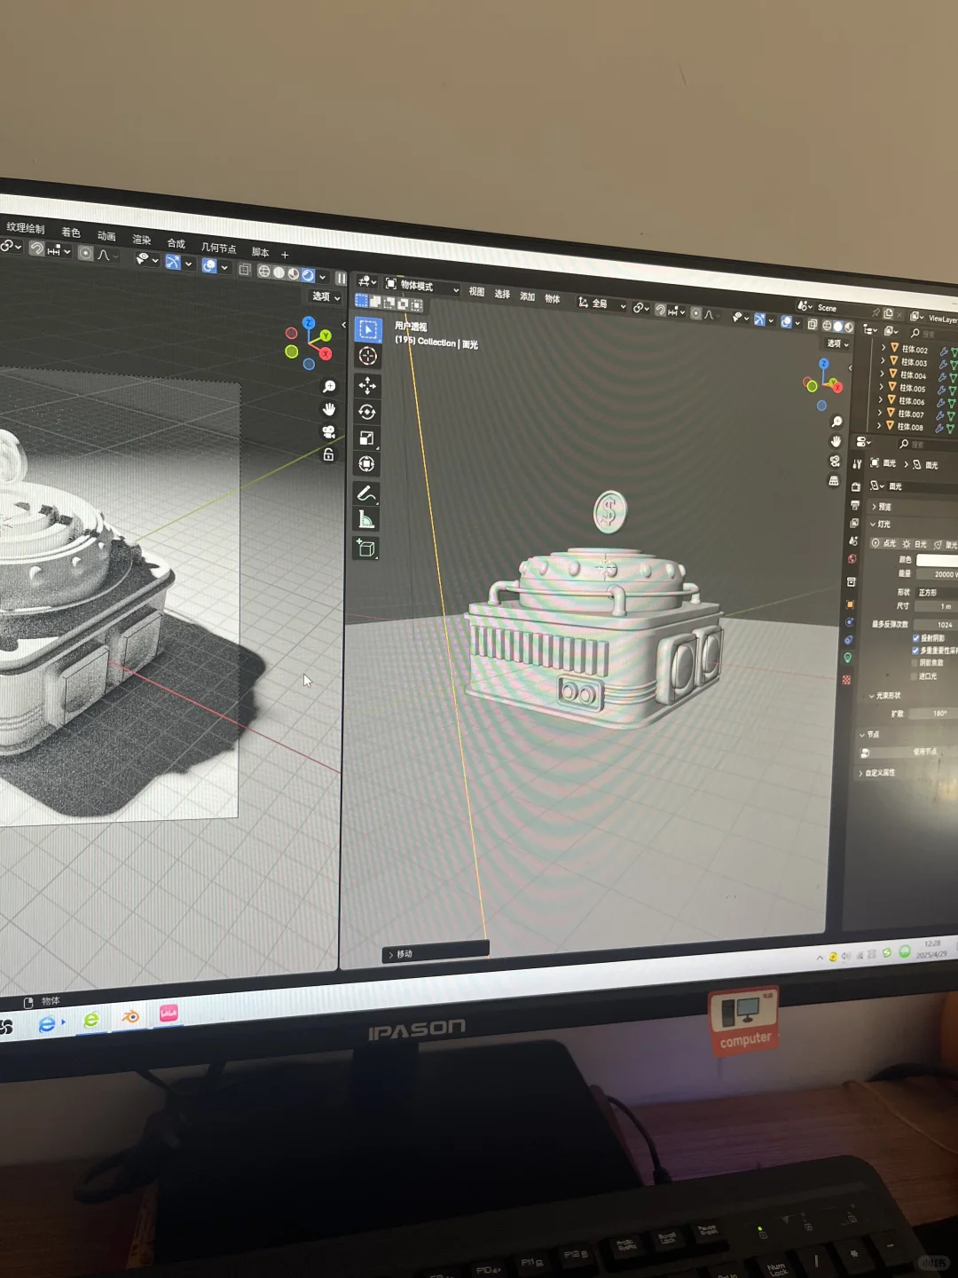Open the Render properties tab
This screenshot has width=958, height=1278.
[x=856, y=487]
